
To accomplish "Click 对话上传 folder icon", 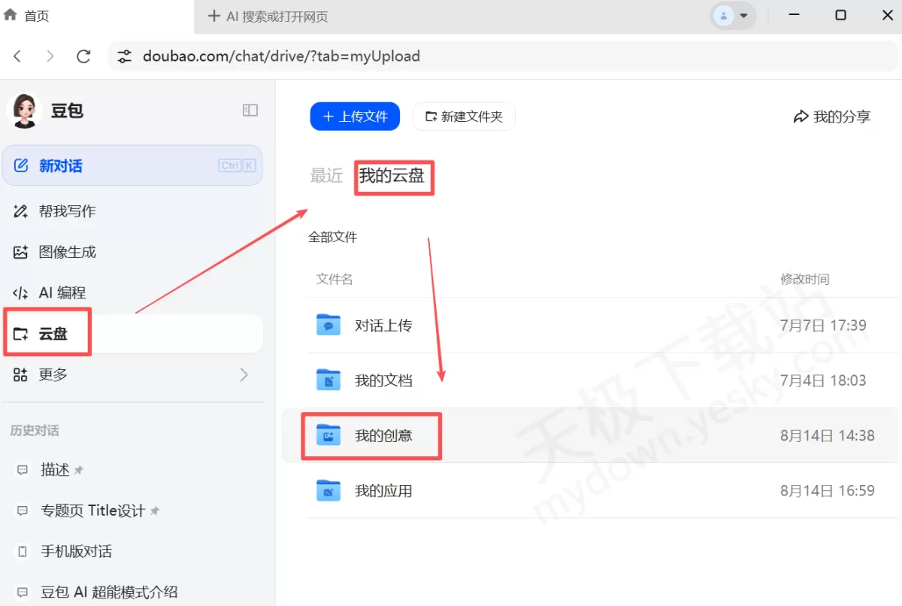I will click(x=328, y=325).
